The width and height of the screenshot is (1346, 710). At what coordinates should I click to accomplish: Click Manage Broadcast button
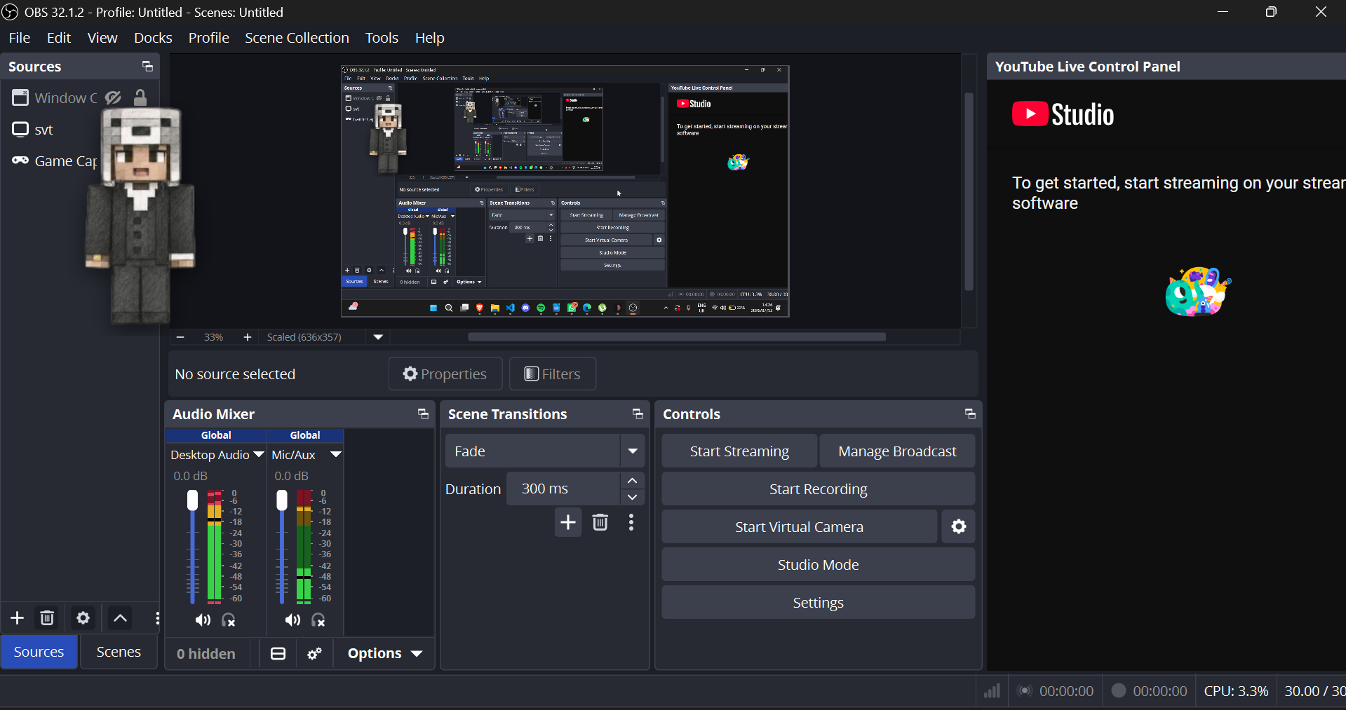pos(897,451)
